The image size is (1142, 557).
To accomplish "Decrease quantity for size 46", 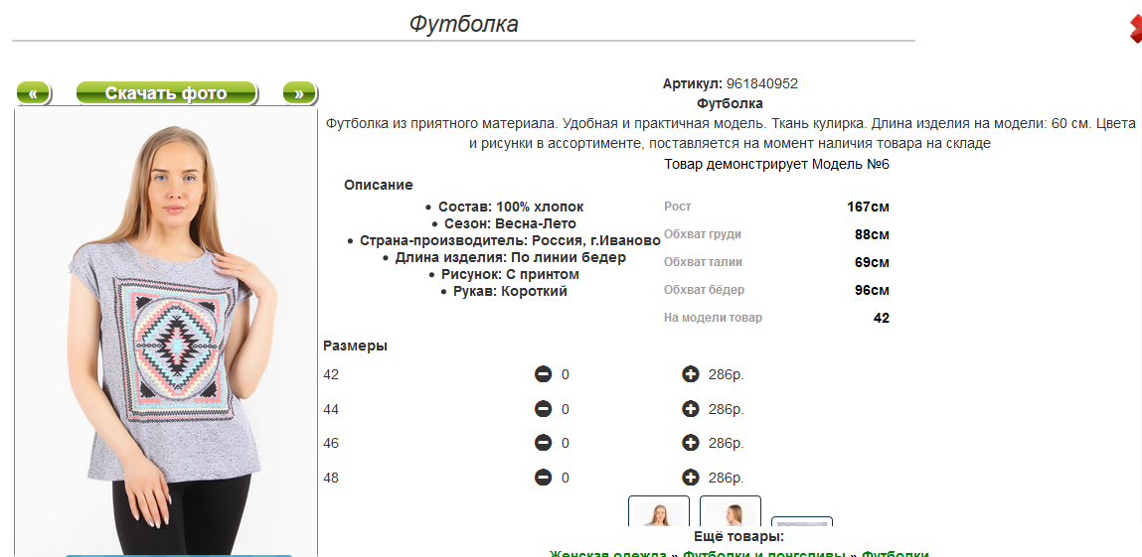I will [543, 443].
